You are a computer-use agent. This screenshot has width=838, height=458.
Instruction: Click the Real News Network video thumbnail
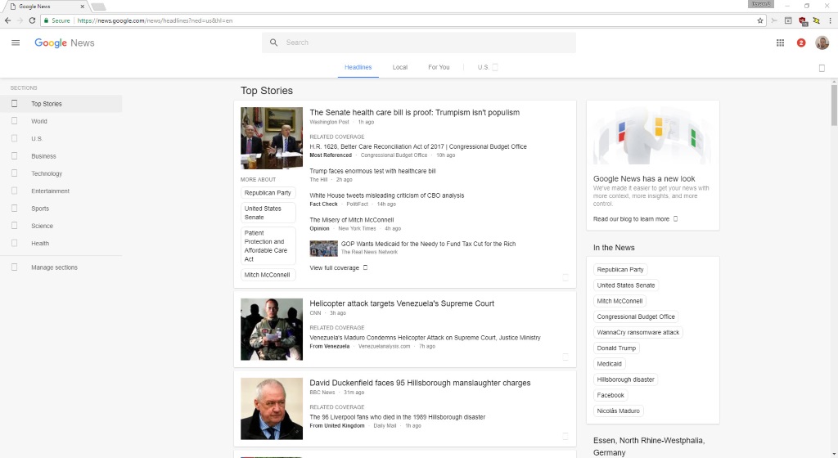[324, 248]
